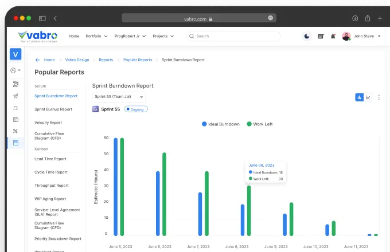
Task: Open the three-dot chart options menu
Action: 379,97
